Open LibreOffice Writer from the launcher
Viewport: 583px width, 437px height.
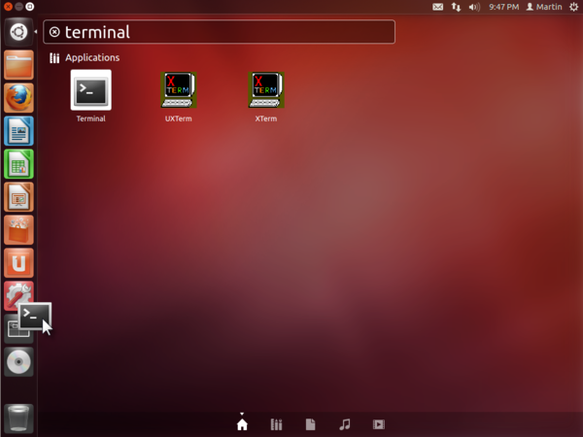[18, 131]
